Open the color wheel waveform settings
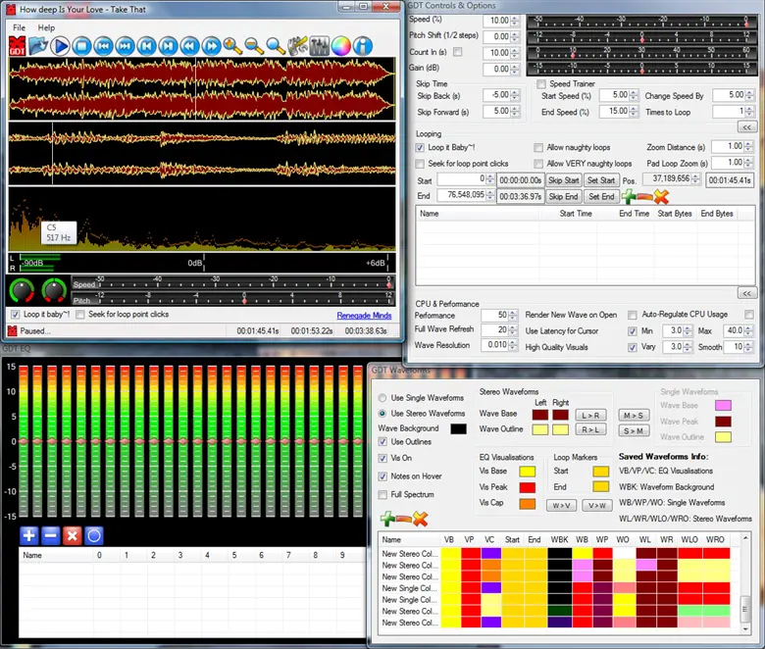The width and height of the screenshot is (765, 649). pyautogui.click(x=340, y=45)
